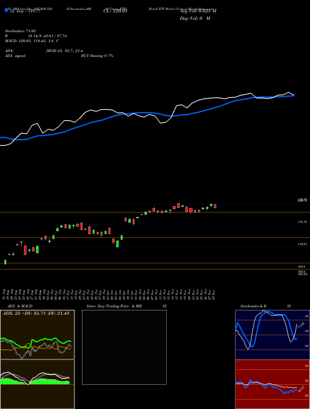Click the 'BUY Slowing @ 7%' signal text
Screen dimensions: 310x409
[x=97, y=56]
